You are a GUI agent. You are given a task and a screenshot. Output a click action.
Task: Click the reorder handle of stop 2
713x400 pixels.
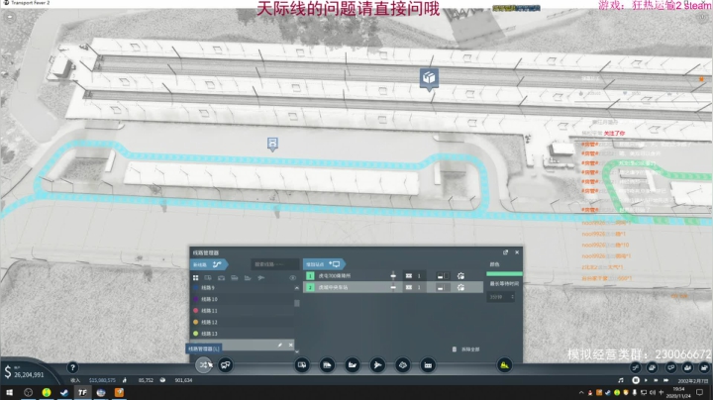click(393, 287)
